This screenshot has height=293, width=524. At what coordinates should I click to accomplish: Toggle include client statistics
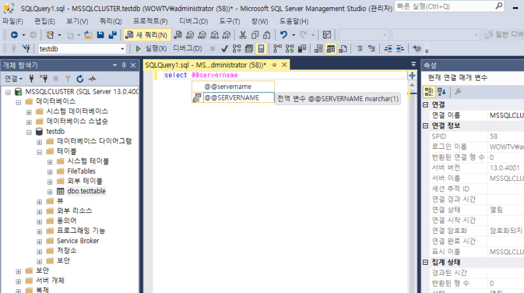pyautogui.click(x=302, y=49)
